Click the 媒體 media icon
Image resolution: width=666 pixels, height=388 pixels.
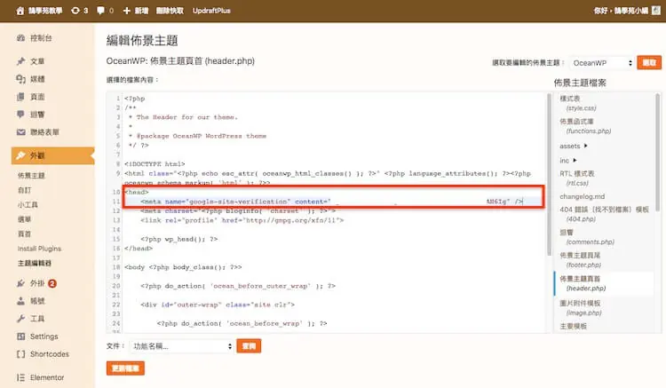(x=20, y=79)
